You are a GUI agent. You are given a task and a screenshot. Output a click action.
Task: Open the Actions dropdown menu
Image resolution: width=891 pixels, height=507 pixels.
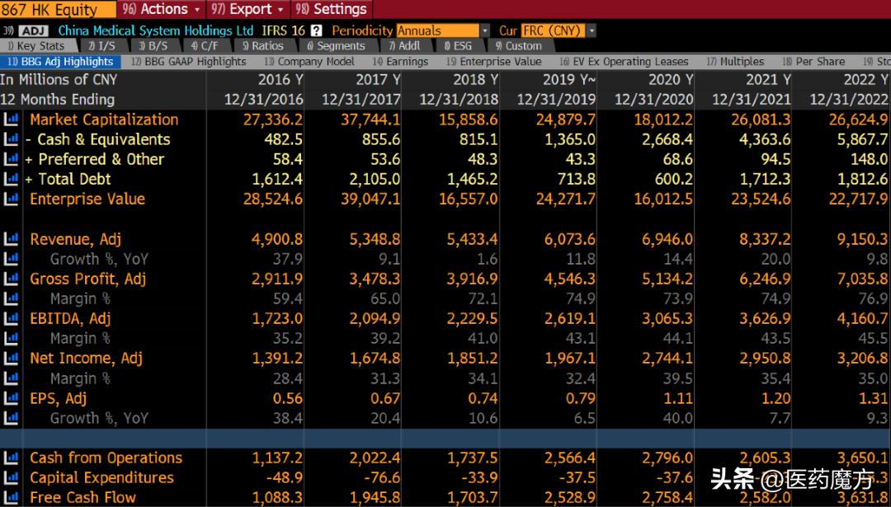point(162,9)
